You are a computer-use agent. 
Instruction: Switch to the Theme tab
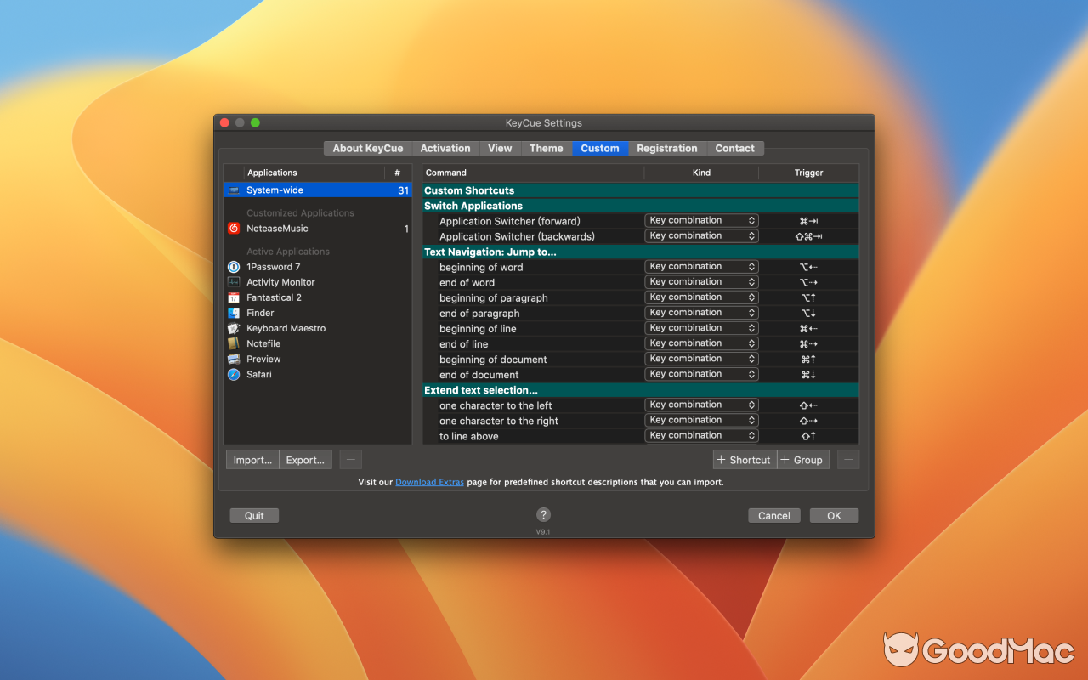point(546,148)
